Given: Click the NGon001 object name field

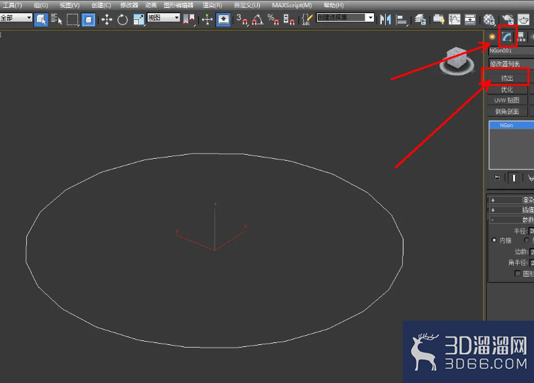Looking at the screenshot, I should click(x=511, y=50).
